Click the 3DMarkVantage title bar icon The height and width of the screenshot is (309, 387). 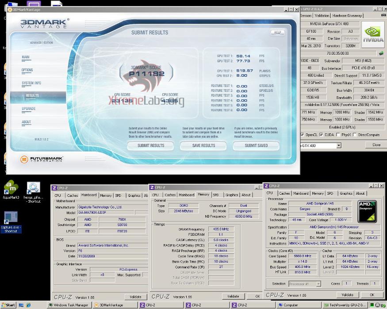pos(10,10)
